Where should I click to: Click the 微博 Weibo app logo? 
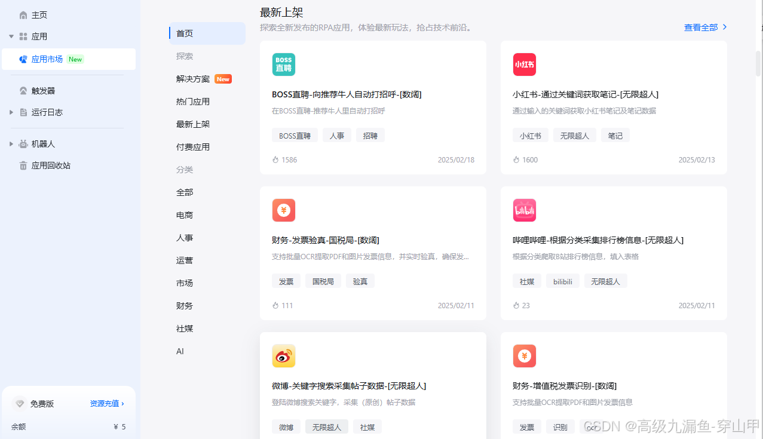284,356
